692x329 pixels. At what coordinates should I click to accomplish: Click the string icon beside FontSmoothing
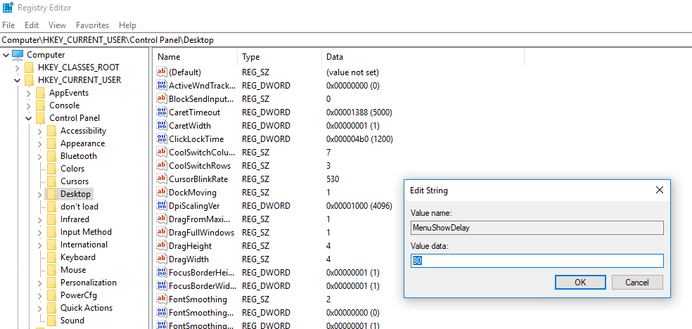click(x=162, y=299)
